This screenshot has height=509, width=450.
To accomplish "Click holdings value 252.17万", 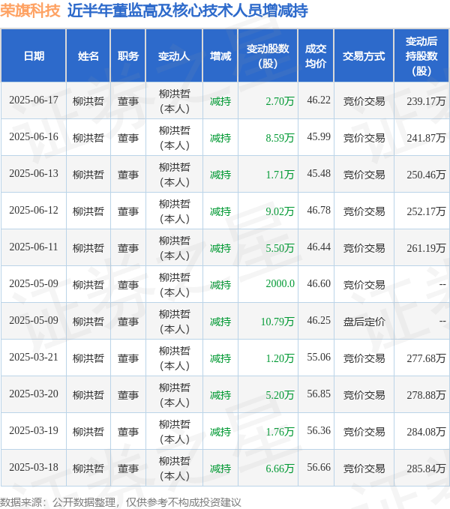I will 426,211.
